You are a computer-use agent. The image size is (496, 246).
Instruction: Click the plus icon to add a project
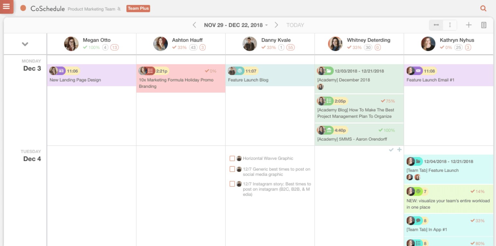tap(469, 25)
